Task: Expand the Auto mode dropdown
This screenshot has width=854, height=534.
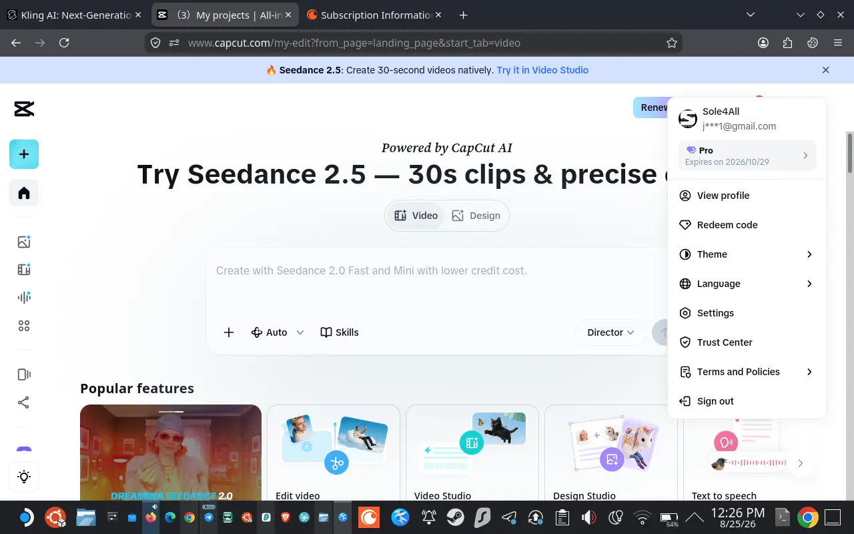Action: (278, 332)
